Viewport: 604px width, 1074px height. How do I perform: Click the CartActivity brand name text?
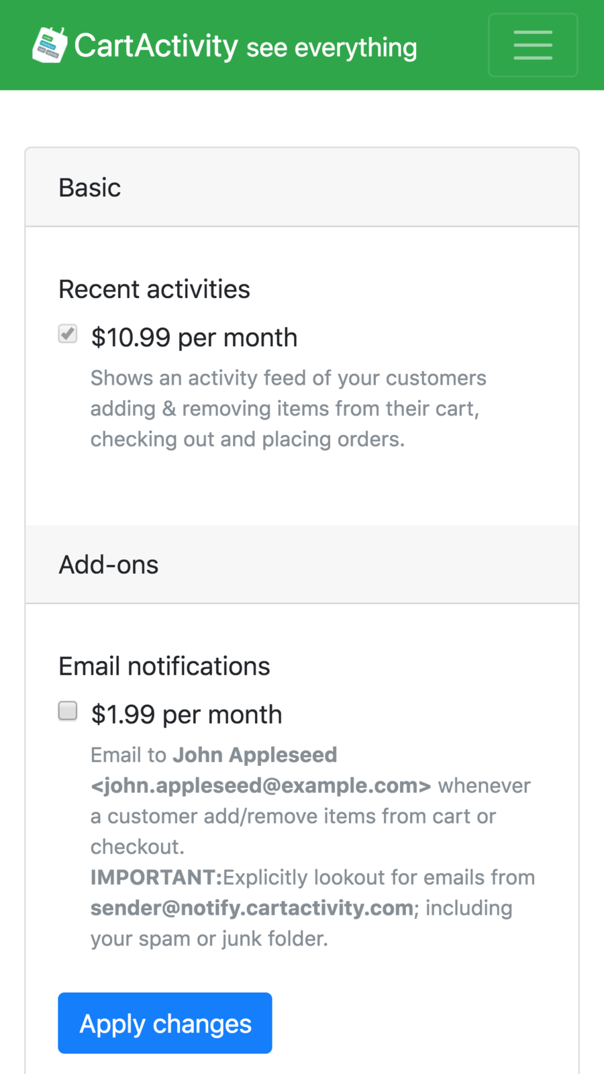156,46
